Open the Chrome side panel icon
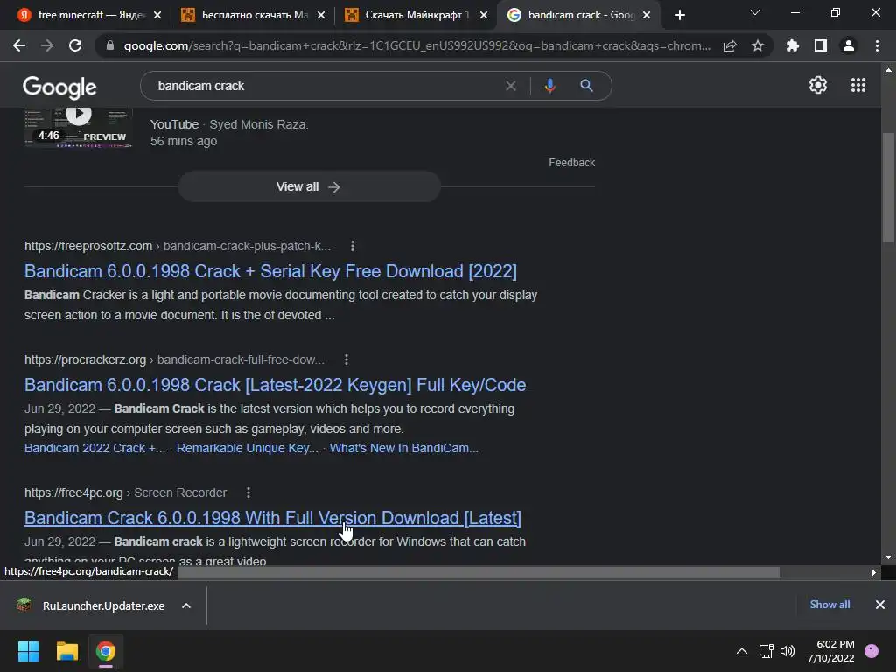The height and width of the screenshot is (672, 896). coord(821,45)
